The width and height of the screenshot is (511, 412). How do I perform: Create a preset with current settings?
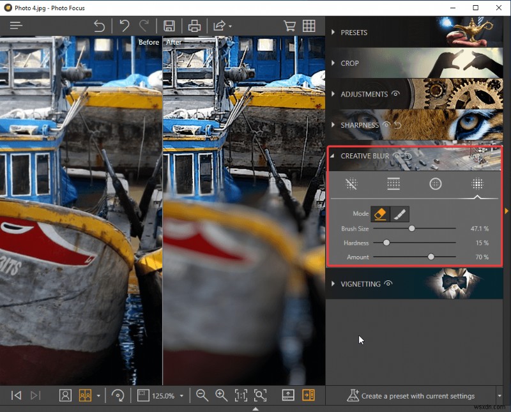pos(411,395)
